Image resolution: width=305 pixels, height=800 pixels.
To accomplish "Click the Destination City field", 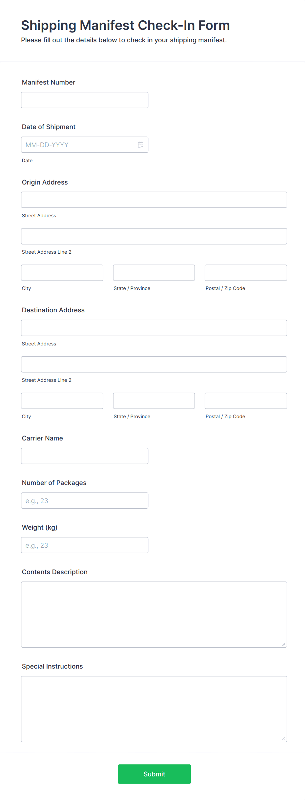I will pyautogui.click(x=62, y=400).
